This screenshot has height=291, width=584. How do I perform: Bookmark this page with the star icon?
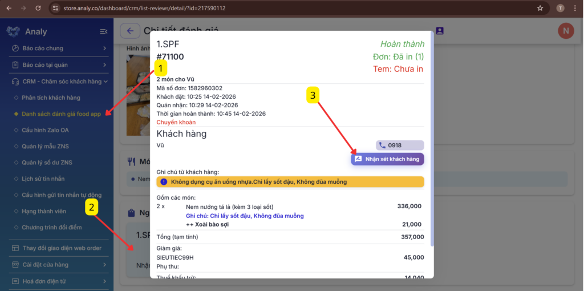tap(540, 8)
